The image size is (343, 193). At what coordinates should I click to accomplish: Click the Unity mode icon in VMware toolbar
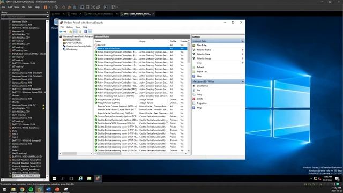98,7
